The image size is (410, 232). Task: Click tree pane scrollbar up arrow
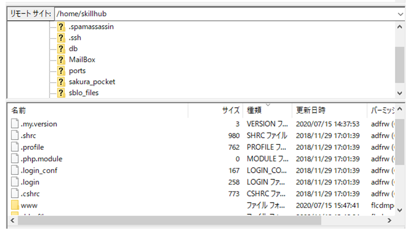[x=399, y=27]
